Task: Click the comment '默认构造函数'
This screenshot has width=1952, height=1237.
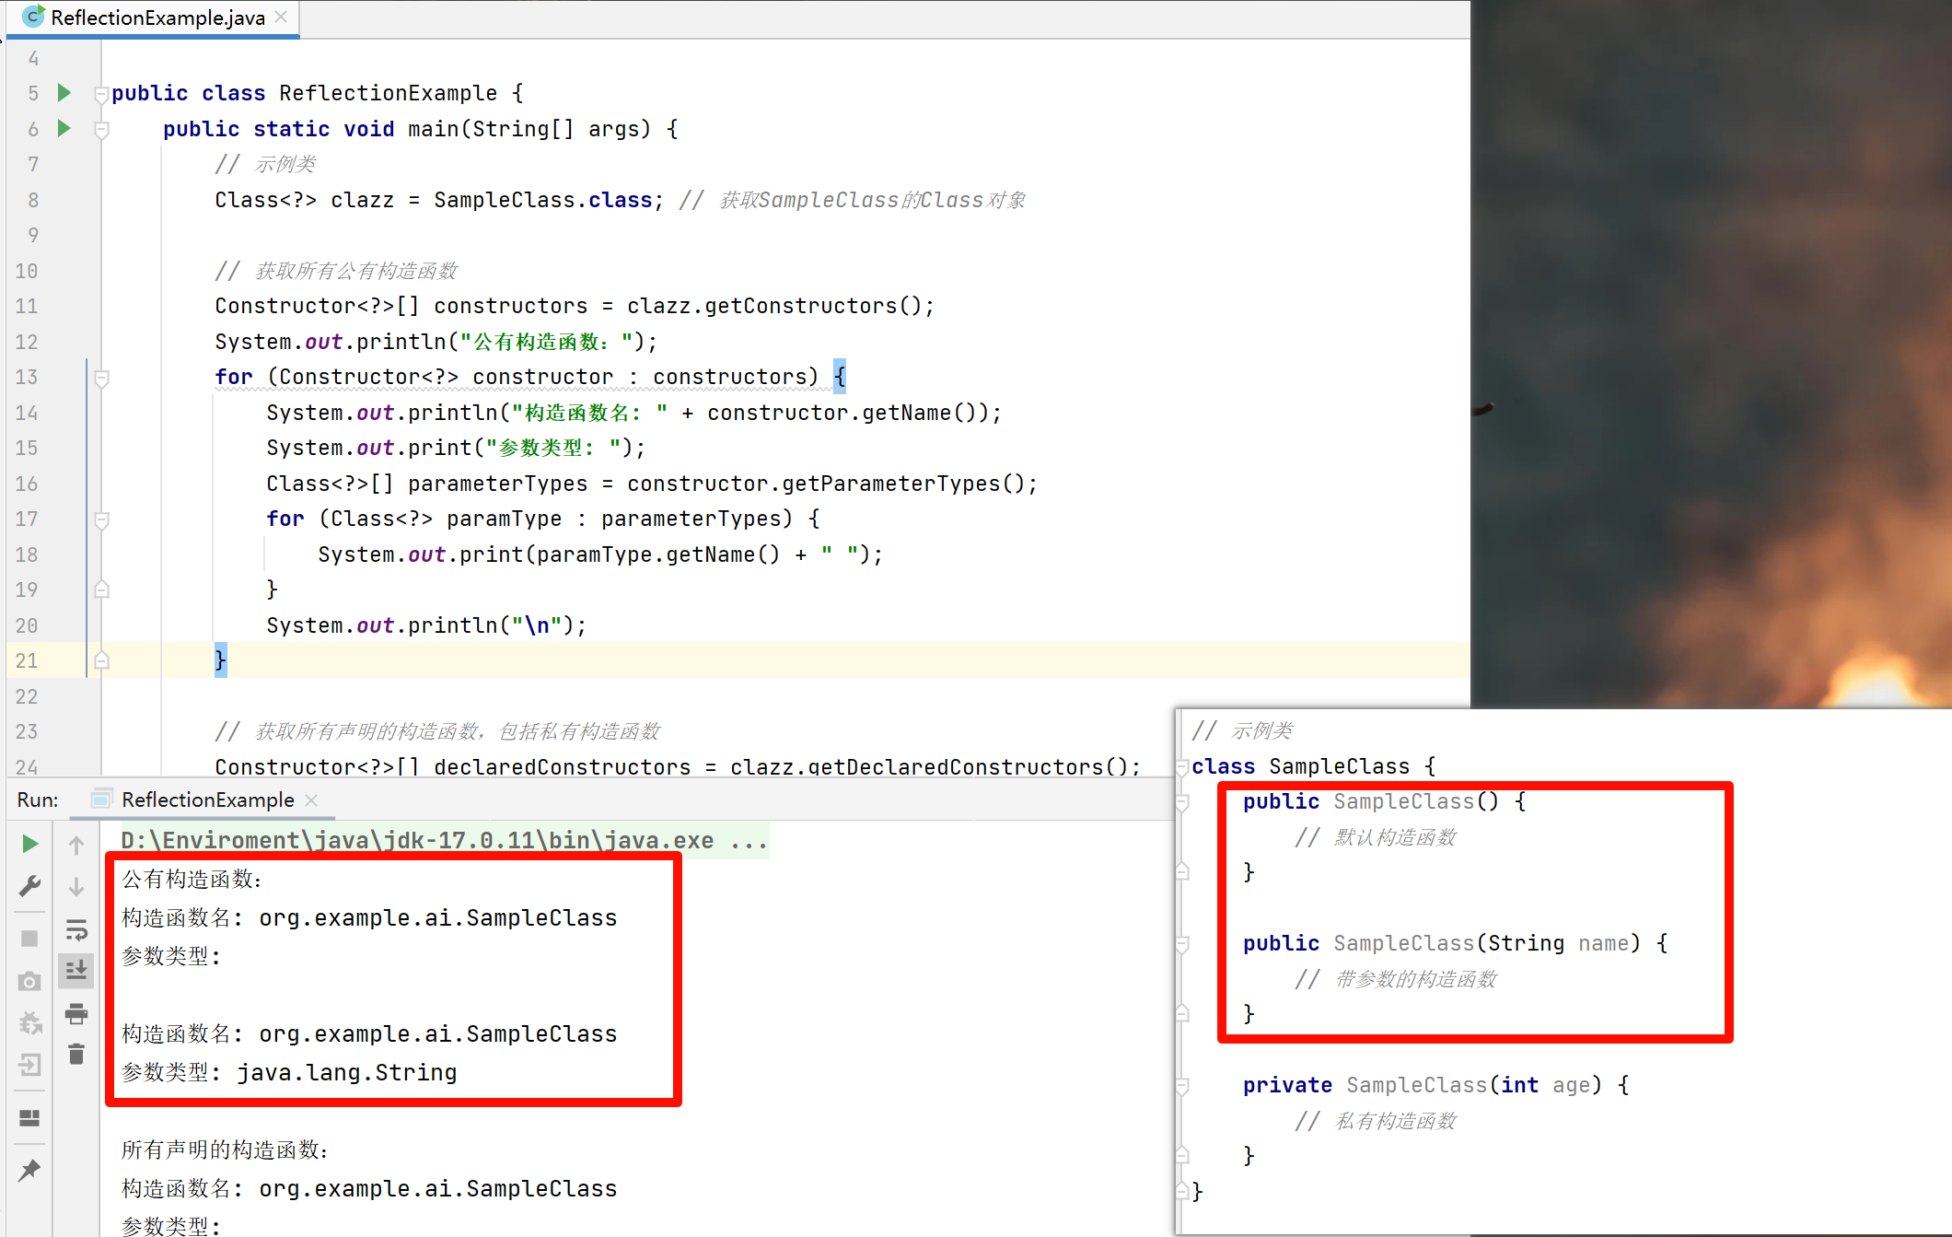Action: (1396, 837)
